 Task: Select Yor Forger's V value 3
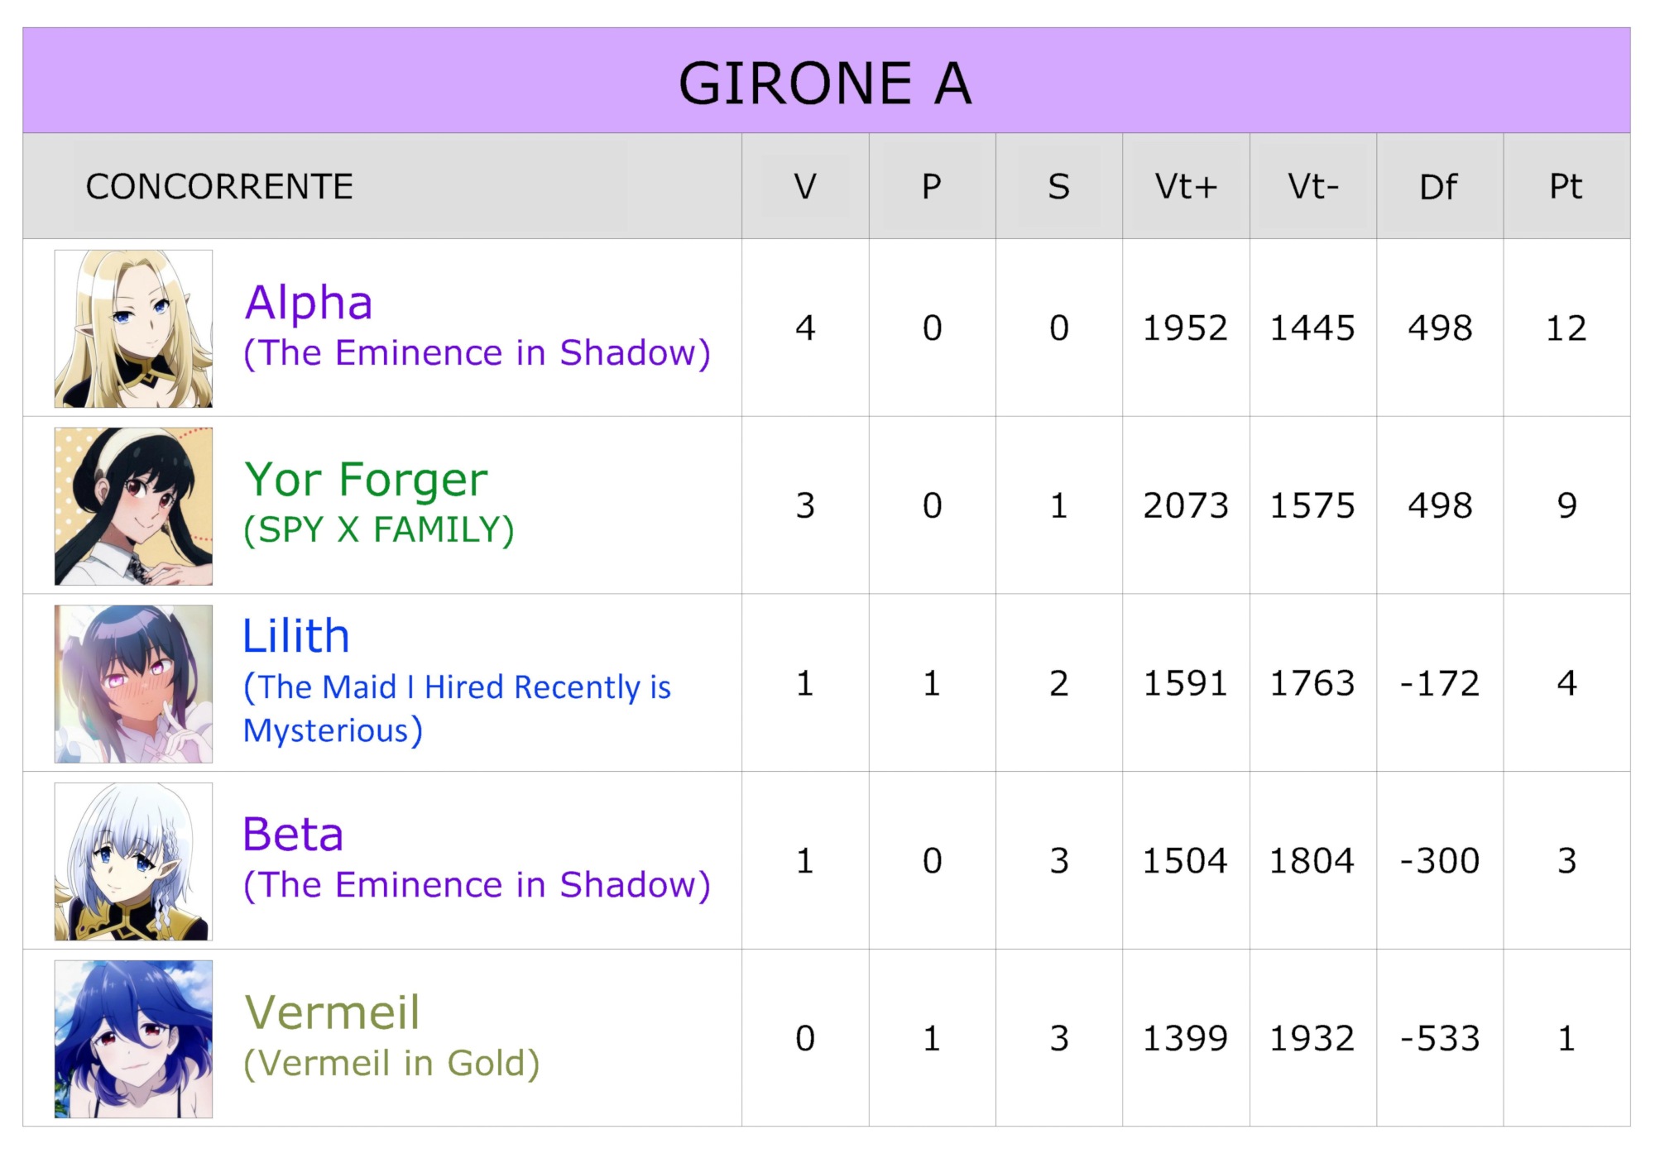coord(805,505)
